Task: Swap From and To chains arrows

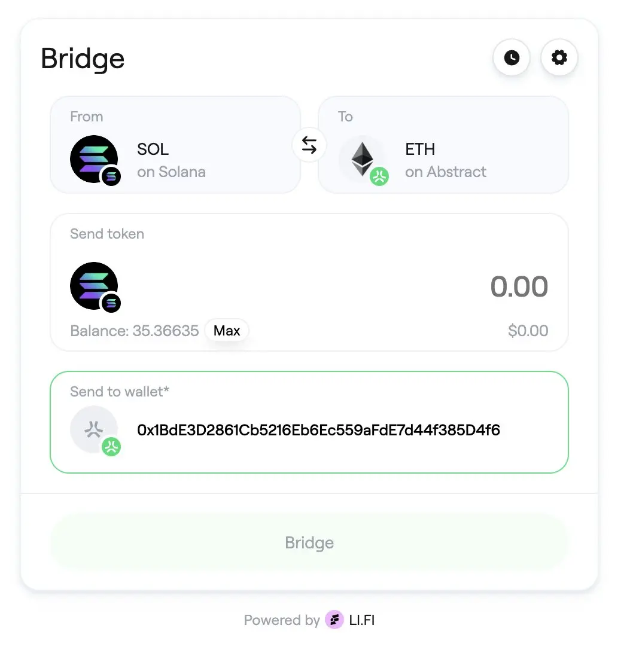Action: pyautogui.click(x=309, y=145)
